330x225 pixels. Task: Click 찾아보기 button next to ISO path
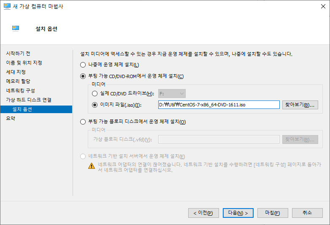[300, 105]
